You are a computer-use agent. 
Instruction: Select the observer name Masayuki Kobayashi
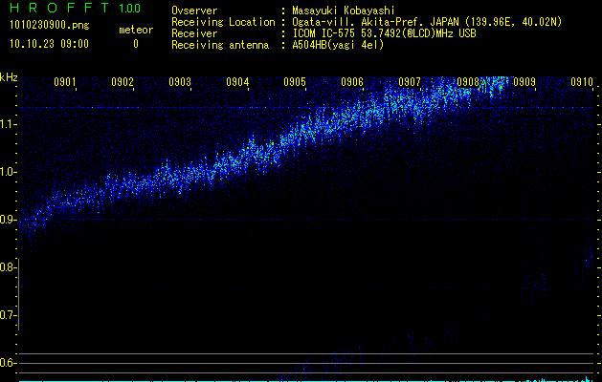(x=344, y=11)
